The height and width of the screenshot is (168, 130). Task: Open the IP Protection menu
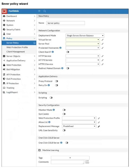(x=19, y=83)
